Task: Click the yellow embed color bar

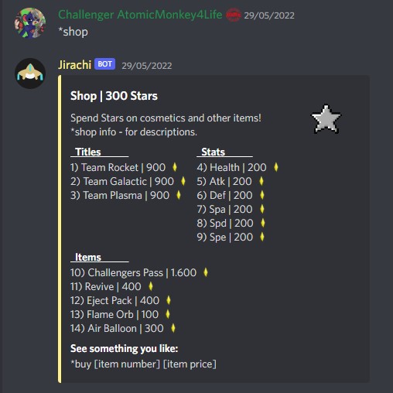Action: (60, 229)
